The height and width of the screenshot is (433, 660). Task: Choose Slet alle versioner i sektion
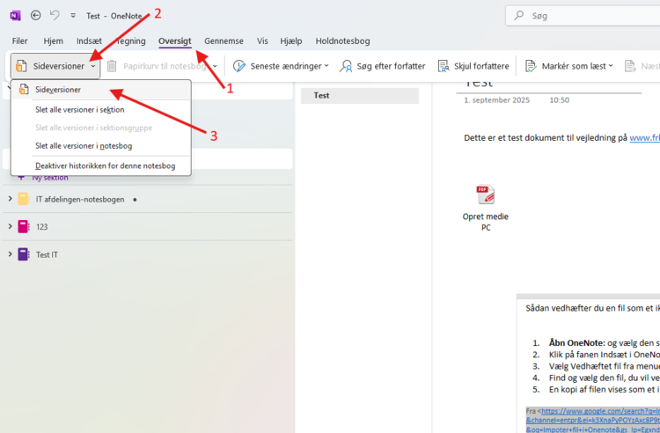79,110
